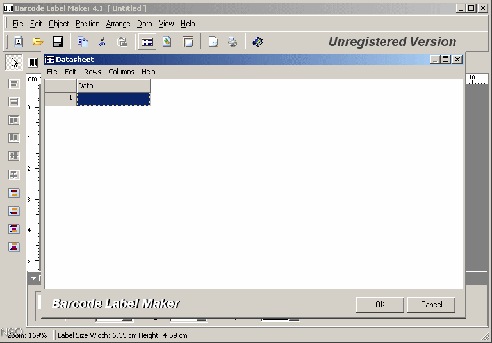492x343 pixels.
Task: Open the Datasheet Help menu
Action: 149,72
